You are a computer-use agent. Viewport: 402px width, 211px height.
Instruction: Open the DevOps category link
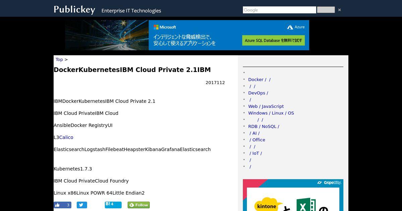pos(258,93)
